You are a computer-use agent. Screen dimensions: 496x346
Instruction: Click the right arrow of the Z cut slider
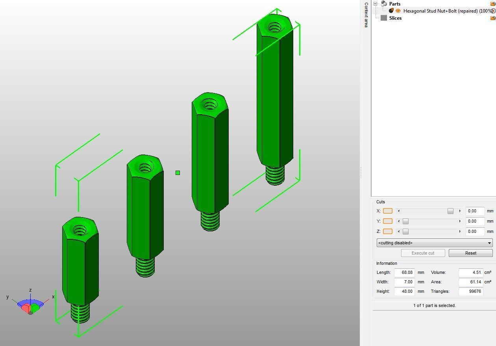point(460,231)
